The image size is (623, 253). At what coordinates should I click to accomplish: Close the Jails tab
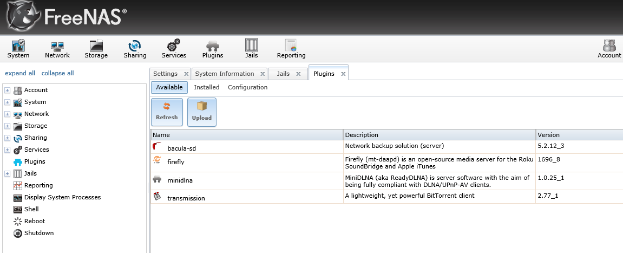click(298, 74)
